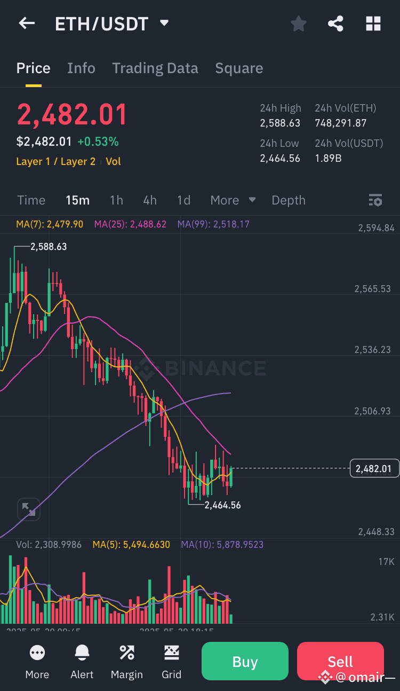
Task: Tap the green Buy button
Action: click(x=245, y=662)
